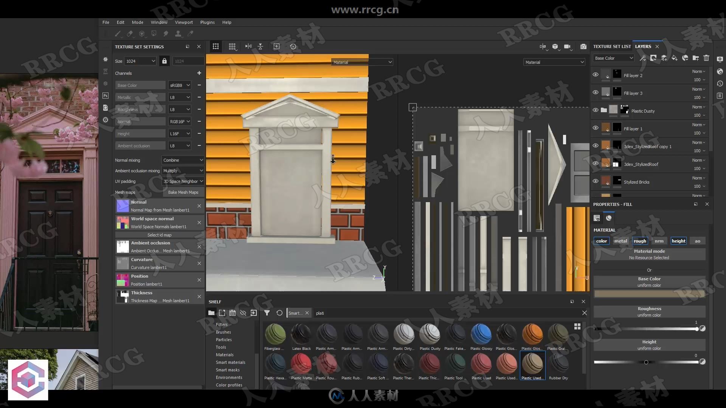Click the Bake Mesh Maps button
Image resolution: width=726 pixels, height=408 pixels.
(x=183, y=192)
